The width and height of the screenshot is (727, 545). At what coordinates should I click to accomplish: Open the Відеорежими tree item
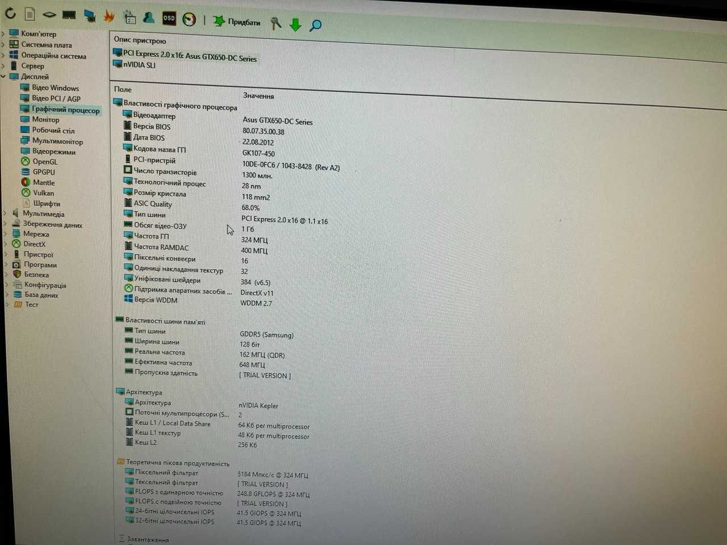point(53,152)
